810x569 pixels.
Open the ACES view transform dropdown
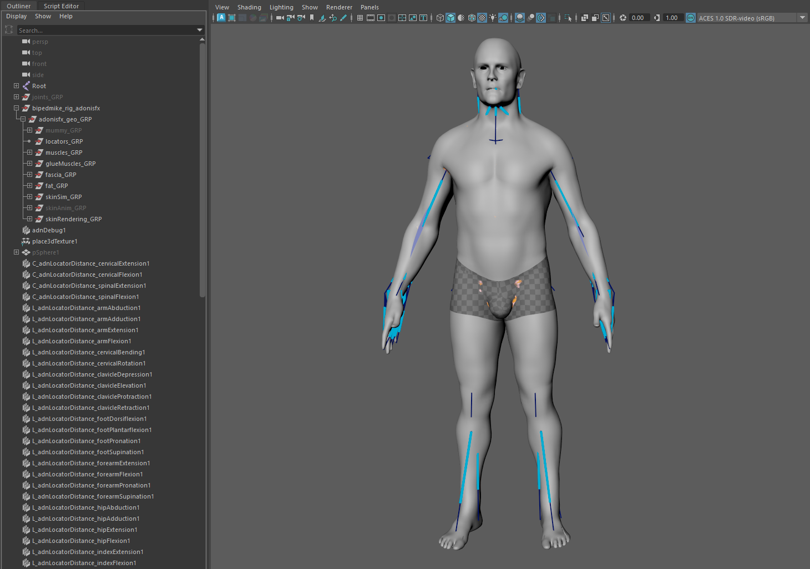(x=802, y=18)
